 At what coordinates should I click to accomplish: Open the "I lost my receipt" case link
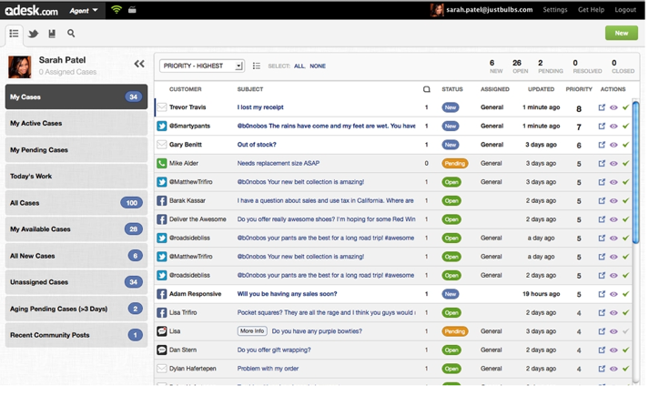point(260,107)
